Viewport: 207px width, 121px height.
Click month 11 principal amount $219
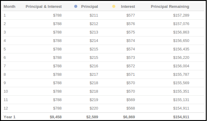[94, 100]
